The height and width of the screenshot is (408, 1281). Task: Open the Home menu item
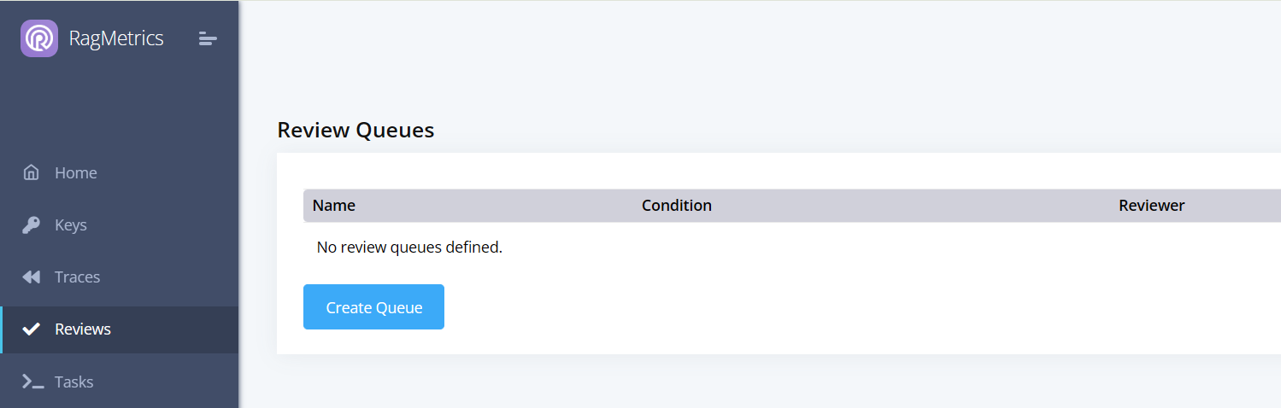pos(75,172)
